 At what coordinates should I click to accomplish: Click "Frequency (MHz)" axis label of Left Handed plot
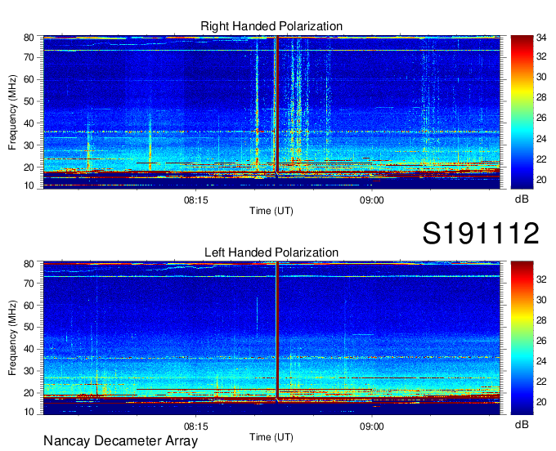[12, 338]
